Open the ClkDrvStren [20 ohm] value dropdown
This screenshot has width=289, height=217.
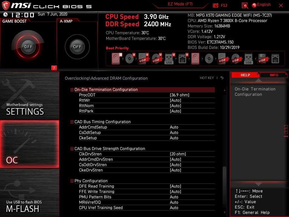178,154
